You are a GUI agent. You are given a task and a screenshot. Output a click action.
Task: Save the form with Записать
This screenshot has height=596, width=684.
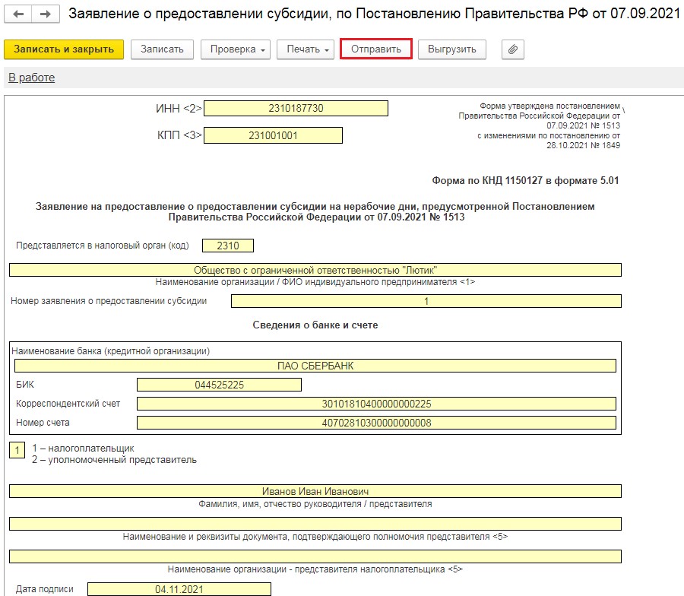click(162, 49)
